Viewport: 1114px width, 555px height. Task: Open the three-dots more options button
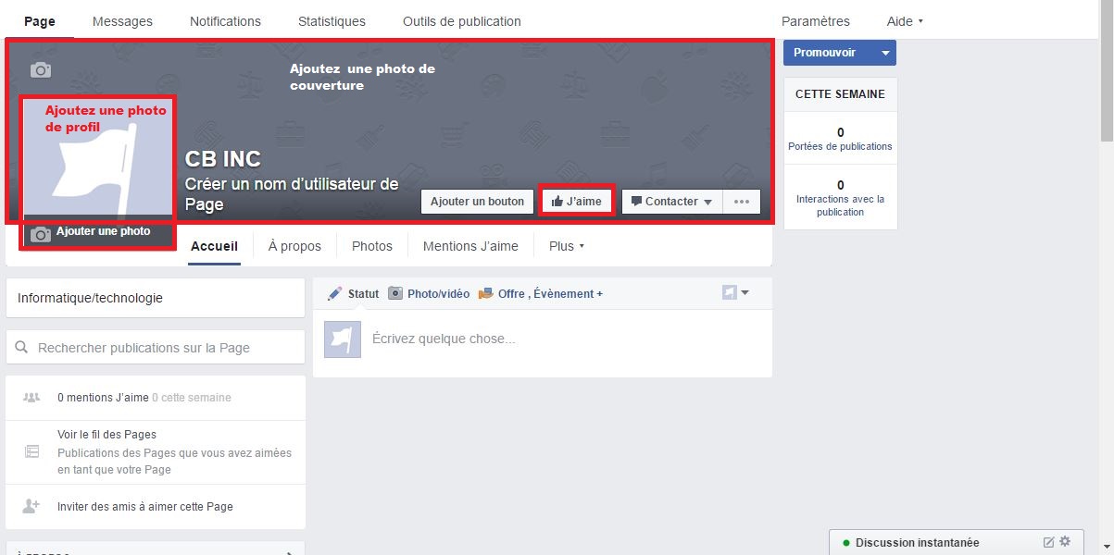point(742,202)
